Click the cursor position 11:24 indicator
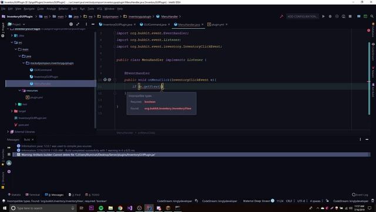Image resolution: width=376 pixels, height=212 pixels. [x=280, y=201]
